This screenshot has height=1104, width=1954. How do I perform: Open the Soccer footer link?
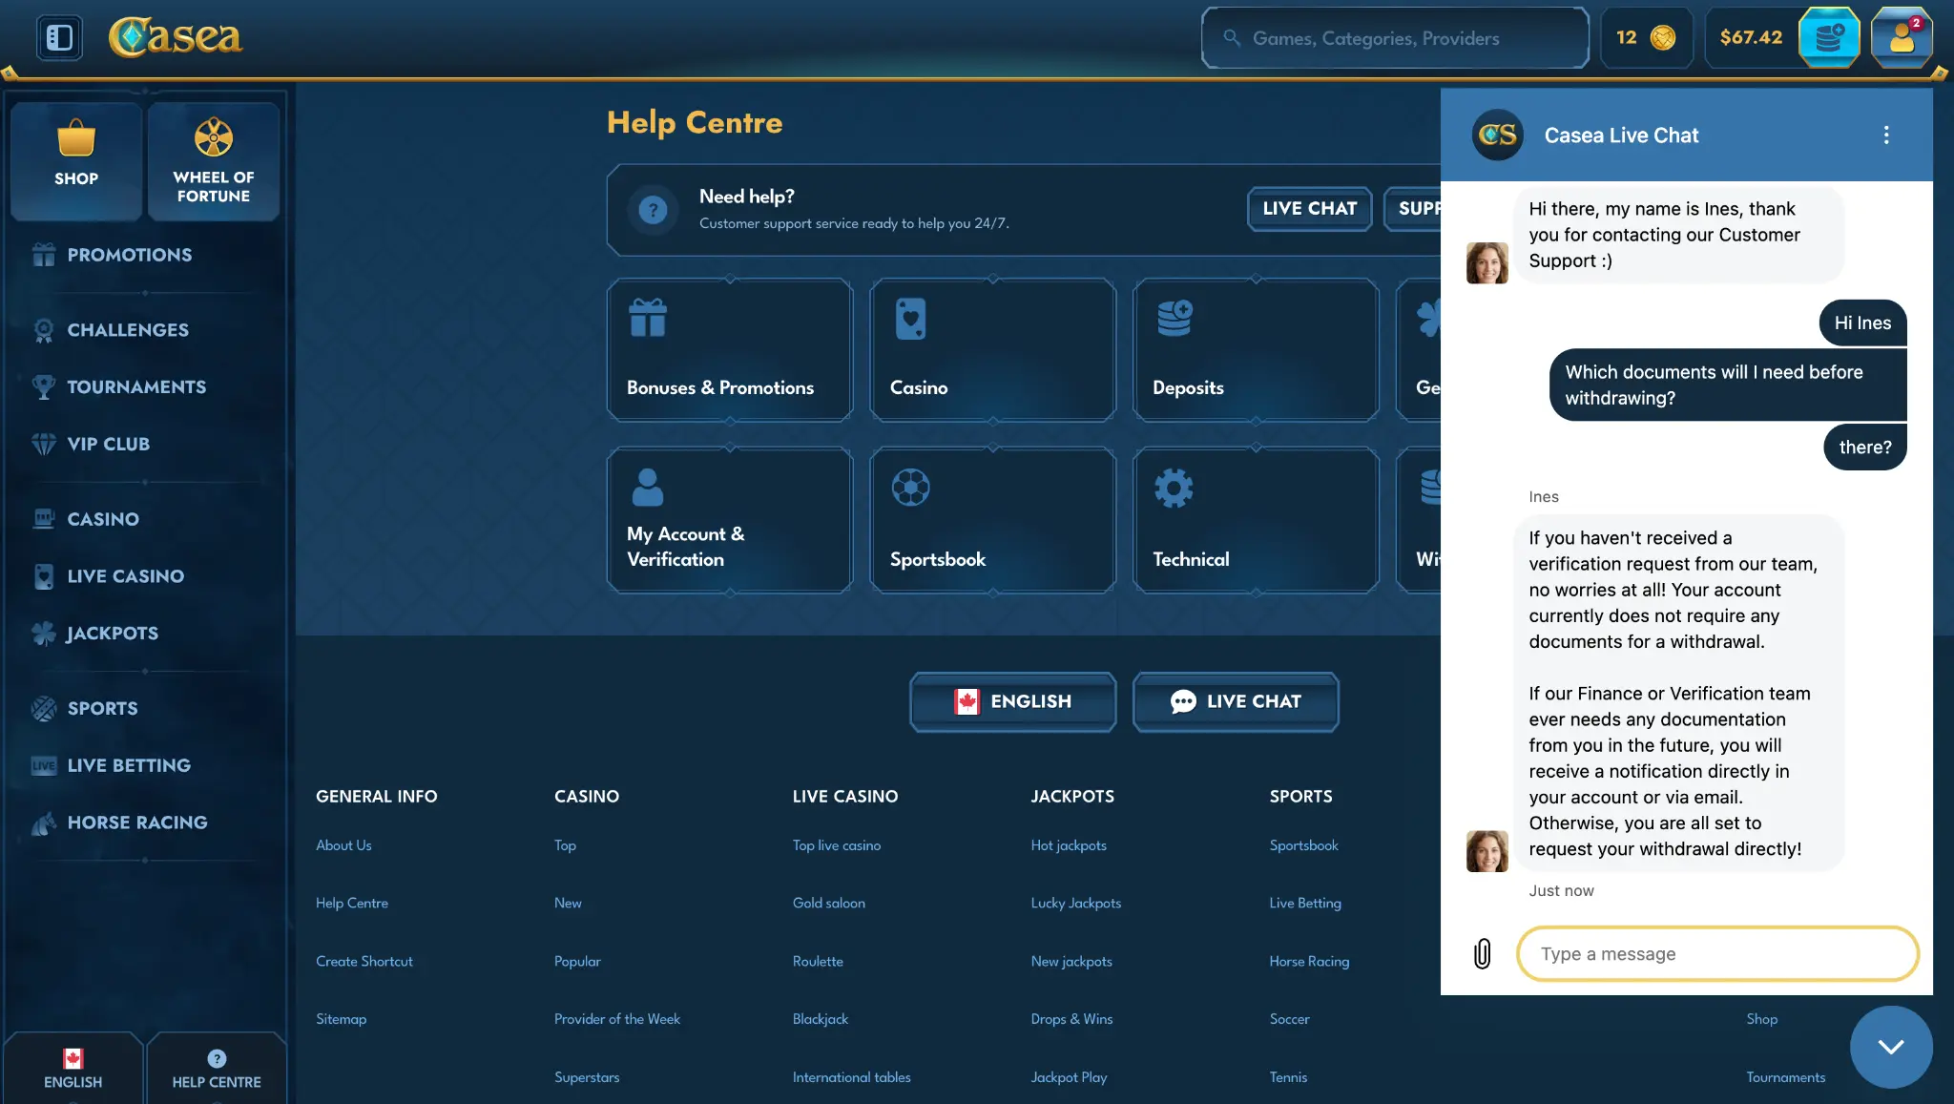tap(1289, 1019)
